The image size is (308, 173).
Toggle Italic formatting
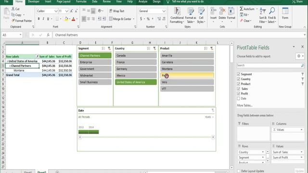point(43,19)
